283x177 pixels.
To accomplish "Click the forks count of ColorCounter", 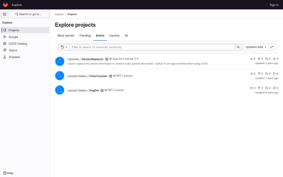I will tap(260, 74).
